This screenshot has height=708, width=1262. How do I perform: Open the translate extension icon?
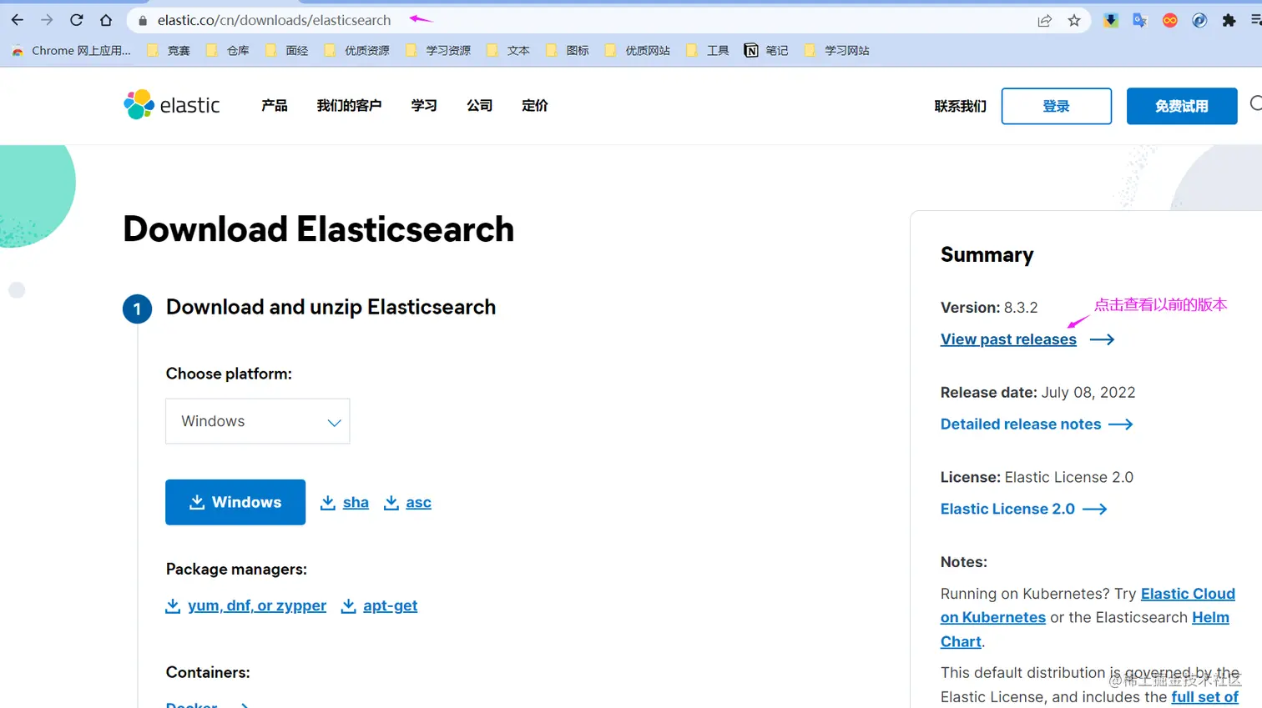[1140, 21]
